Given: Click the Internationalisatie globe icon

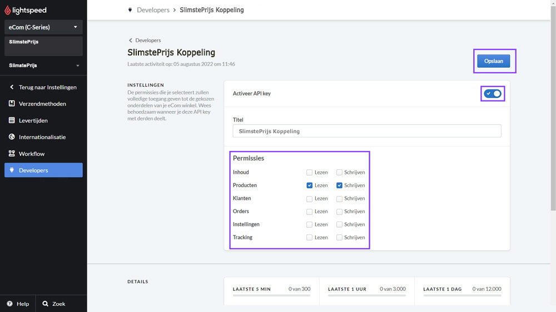Looking at the screenshot, I should (x=12, y=137).
